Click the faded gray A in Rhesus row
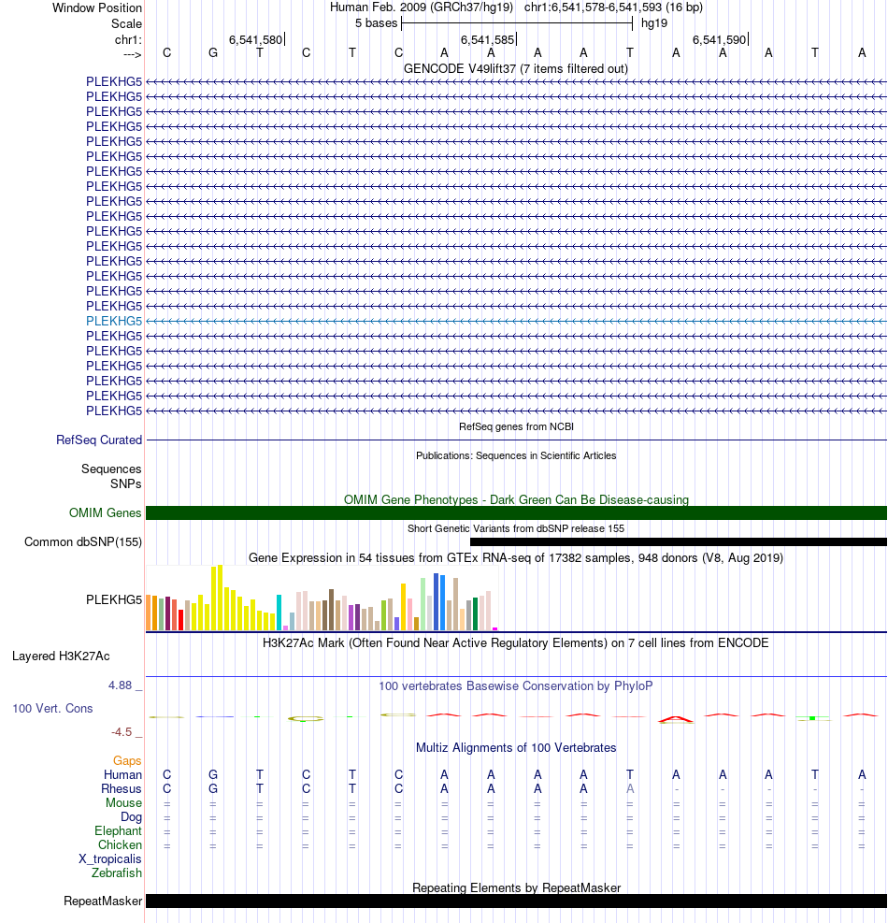 pyautogui.click(x=630, y=788)
